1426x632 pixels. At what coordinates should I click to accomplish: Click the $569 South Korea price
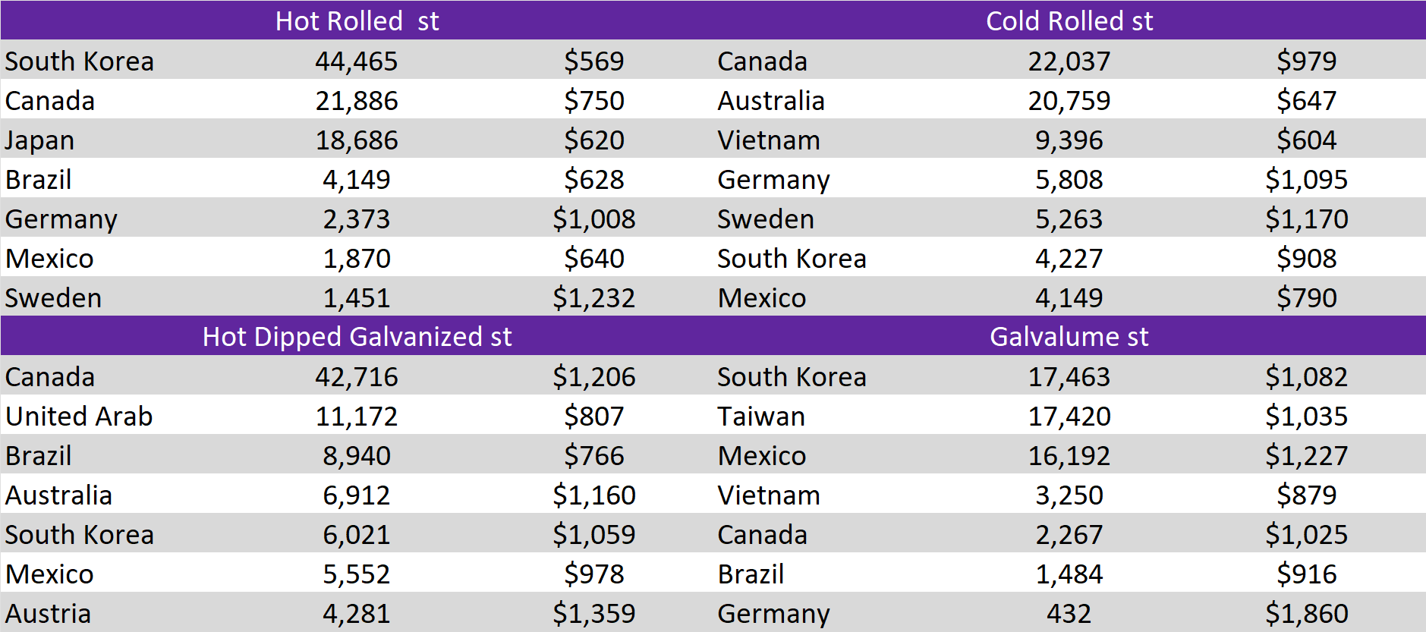[x=593, y=61]
